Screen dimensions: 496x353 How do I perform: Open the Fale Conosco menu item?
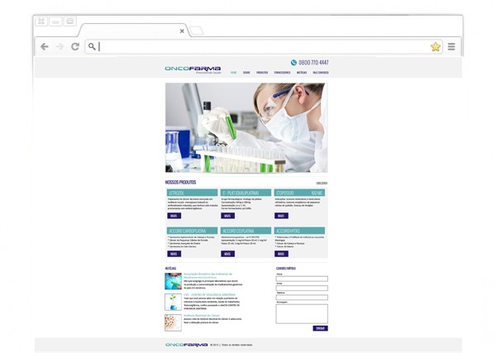click(321, 73)
